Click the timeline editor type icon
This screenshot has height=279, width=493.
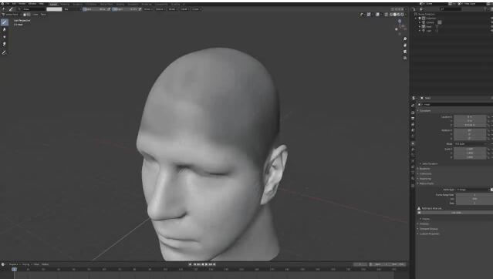point(3,264)
